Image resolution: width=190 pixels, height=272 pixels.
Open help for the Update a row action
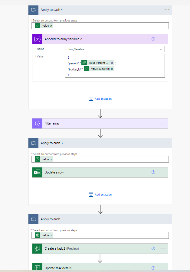tap(153, 172)
